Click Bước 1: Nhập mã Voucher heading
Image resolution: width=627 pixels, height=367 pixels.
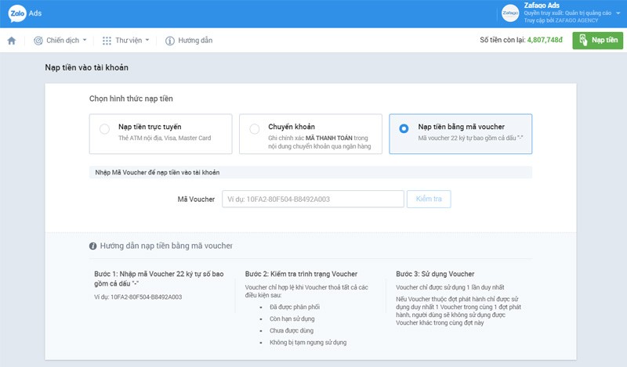pyautogui.click(x=159, y=279)
